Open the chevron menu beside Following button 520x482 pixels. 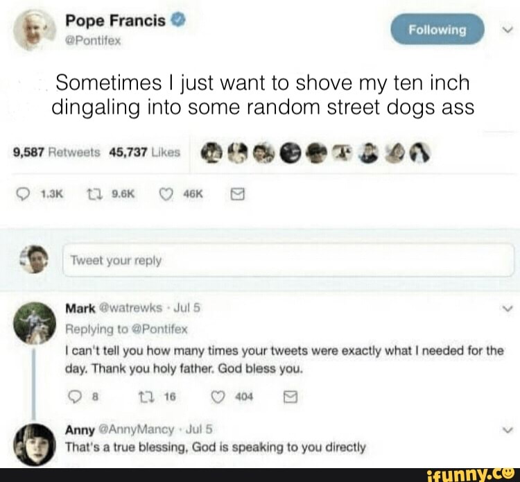(x=506, y=31)
